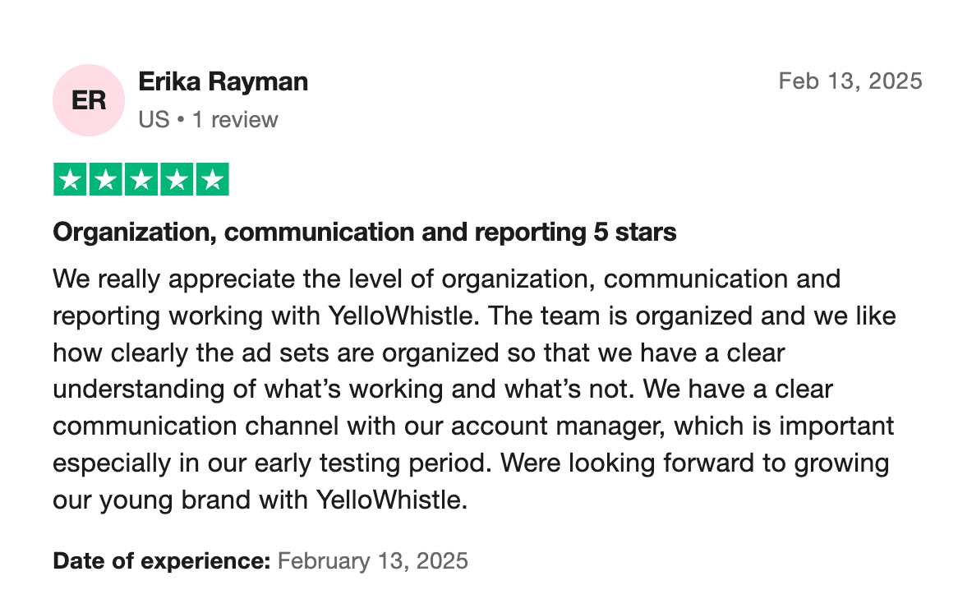Open the '1 review' count text
The width and height of the screenshot is (958, 613).
[235, 120]
